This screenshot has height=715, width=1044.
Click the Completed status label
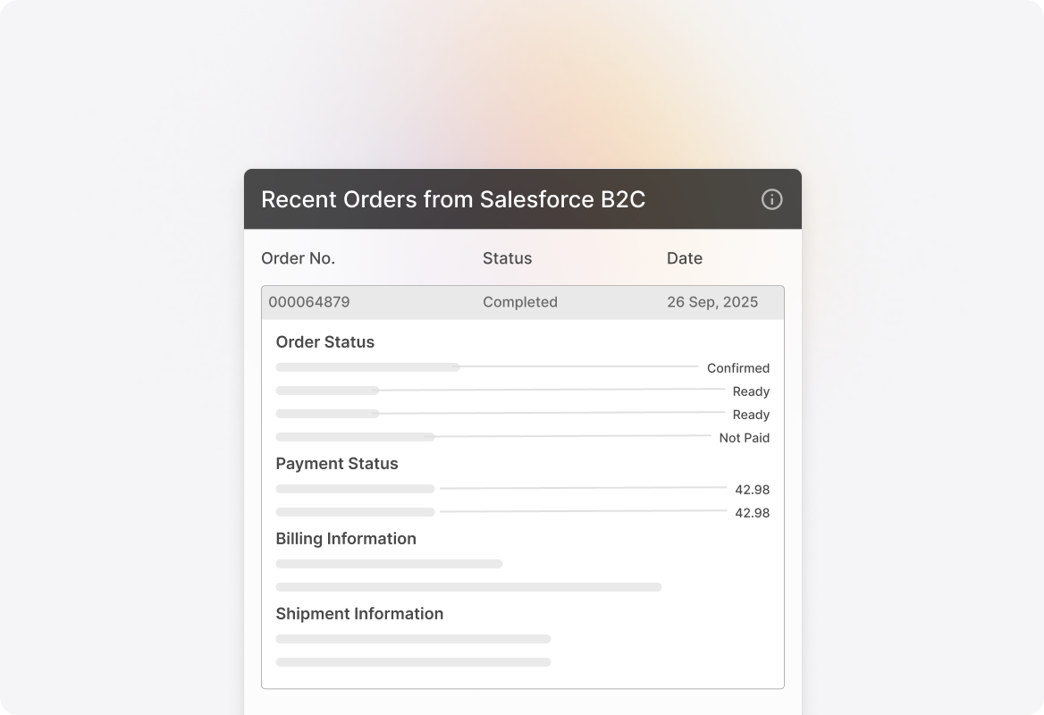pyautogui.click(x=519, y=302)
